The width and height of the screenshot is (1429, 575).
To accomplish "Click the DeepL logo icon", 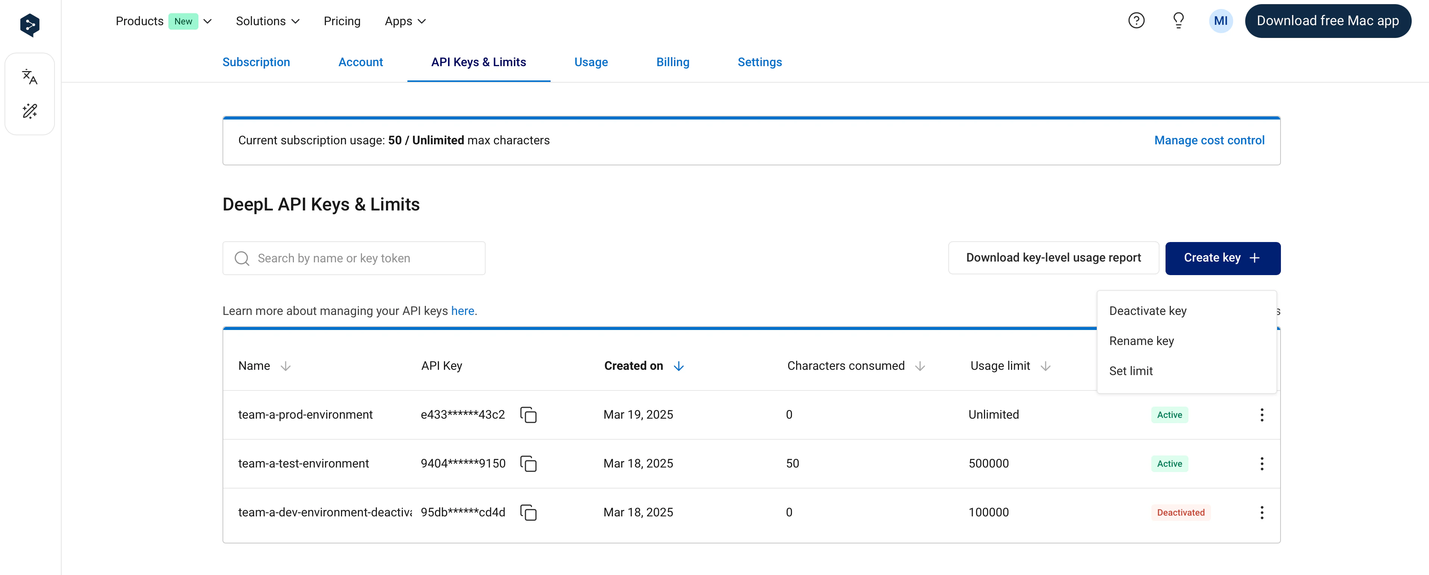I will [x=29, y=25].
